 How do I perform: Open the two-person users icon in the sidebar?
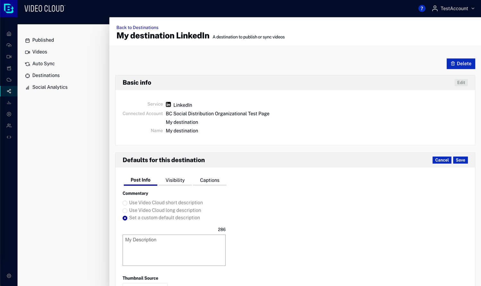pyautogui.click(x=9, y=126)
